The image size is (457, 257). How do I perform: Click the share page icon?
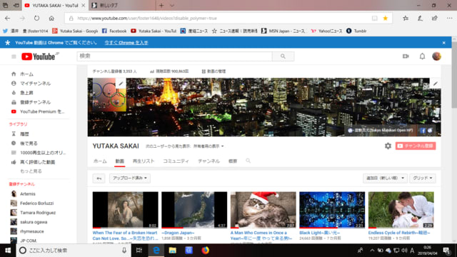pyautogui.click(x=435, y=18)
